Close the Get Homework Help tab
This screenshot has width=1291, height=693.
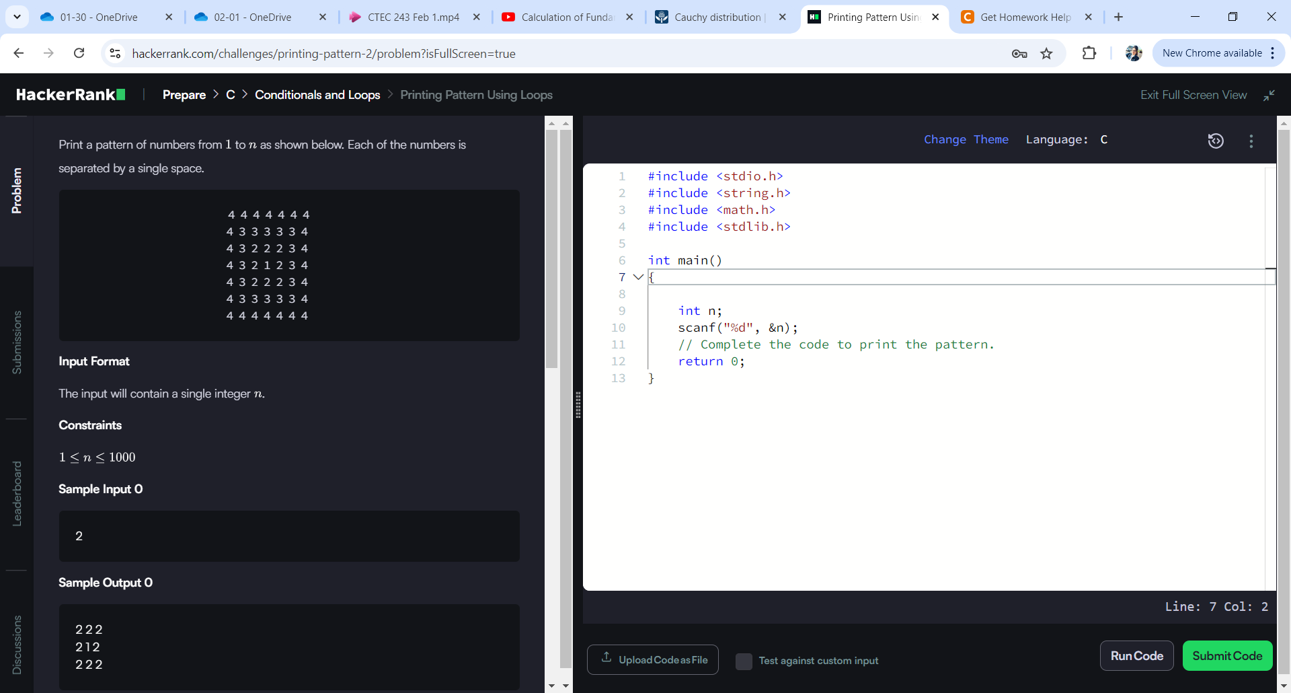1089,17
